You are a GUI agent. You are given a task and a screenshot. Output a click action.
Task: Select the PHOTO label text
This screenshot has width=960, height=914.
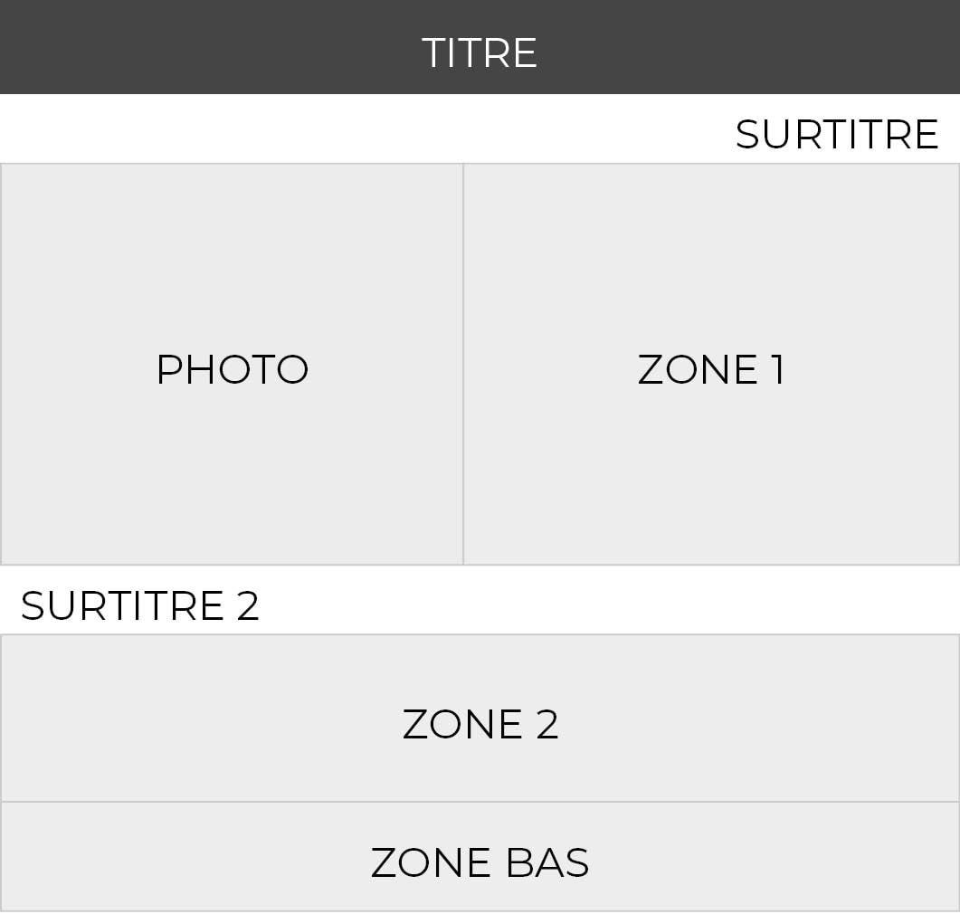[x=233, y=369]
